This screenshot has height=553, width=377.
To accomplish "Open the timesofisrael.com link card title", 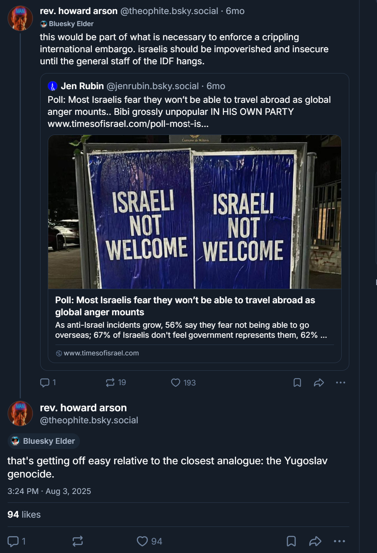I will pos(185,306).
